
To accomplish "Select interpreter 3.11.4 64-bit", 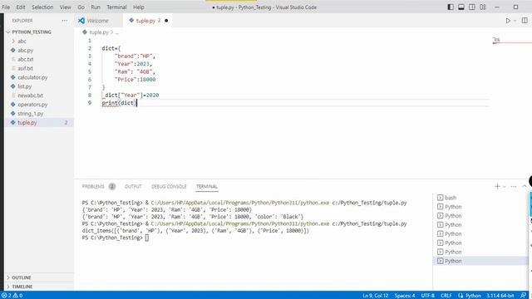I will [500, 296].
